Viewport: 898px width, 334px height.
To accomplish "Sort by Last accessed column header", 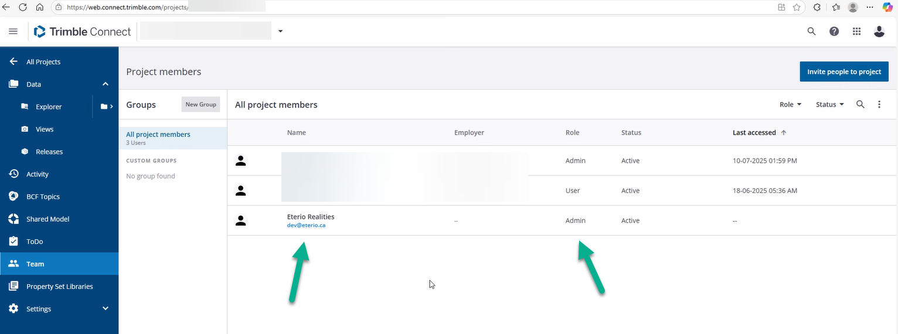I will [x=754, y=133].
